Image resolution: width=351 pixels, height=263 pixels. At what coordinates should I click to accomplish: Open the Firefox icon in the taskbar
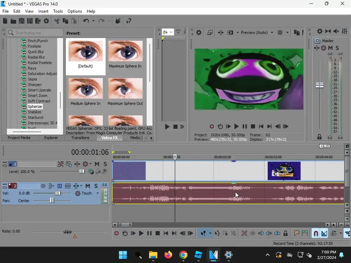(x=168, y=255)
